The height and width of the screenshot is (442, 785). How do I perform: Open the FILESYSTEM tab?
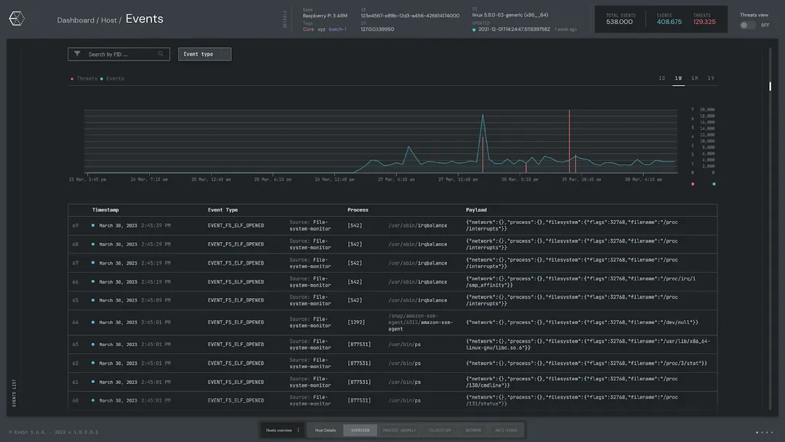(439, 430)
